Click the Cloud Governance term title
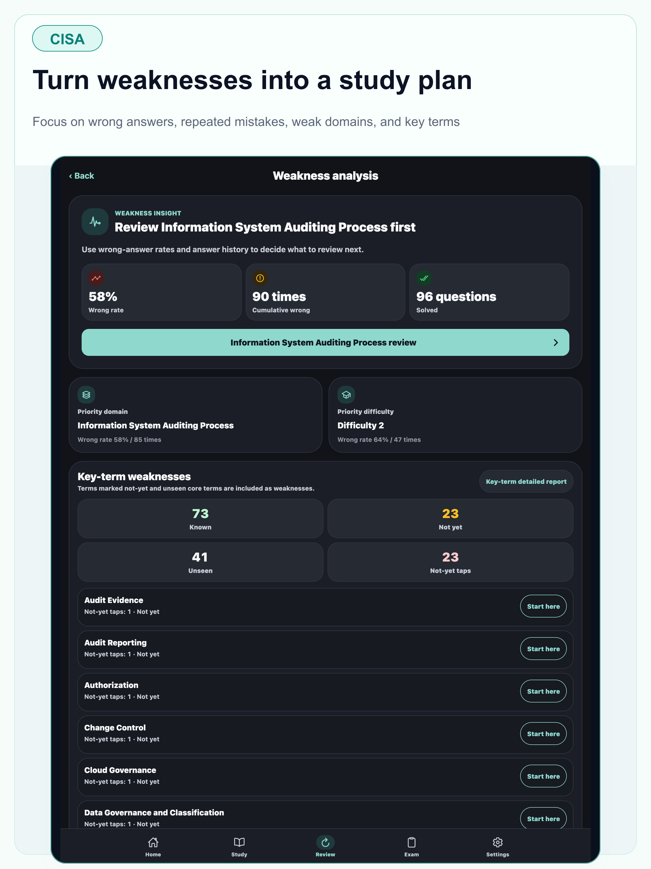 (120, 770)
